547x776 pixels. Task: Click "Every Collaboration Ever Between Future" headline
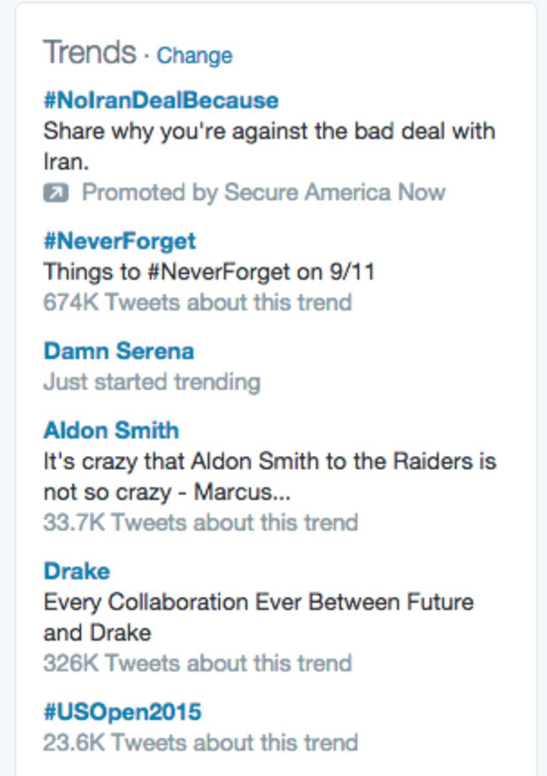[259, 602]
